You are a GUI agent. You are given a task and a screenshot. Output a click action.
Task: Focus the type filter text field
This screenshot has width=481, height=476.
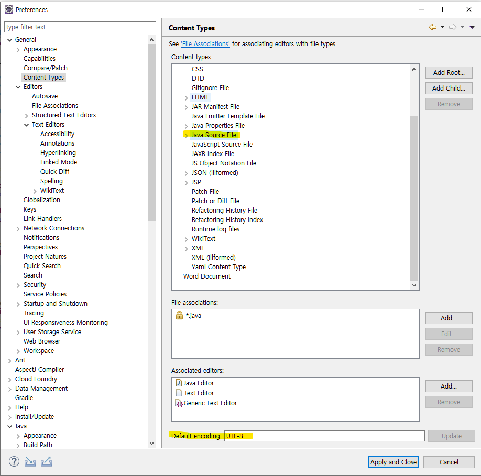(x=80, y=27)
